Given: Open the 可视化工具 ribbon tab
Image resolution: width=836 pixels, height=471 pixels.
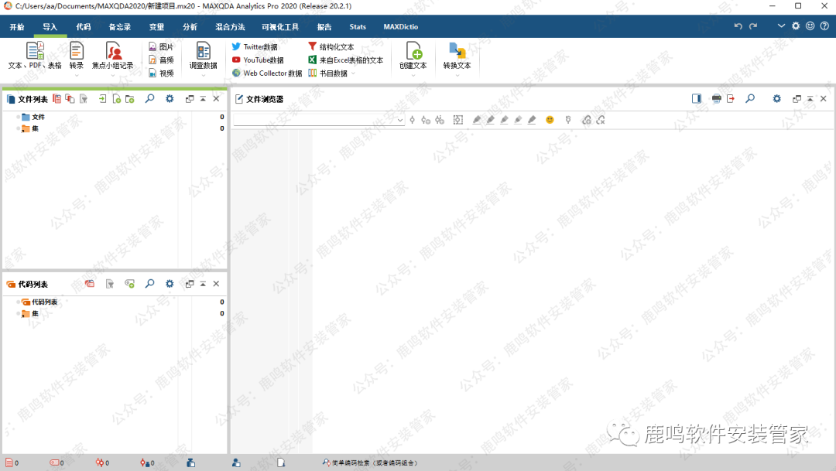Looking at the screenshot, I should pyautogui.click(x=280, y=27).
